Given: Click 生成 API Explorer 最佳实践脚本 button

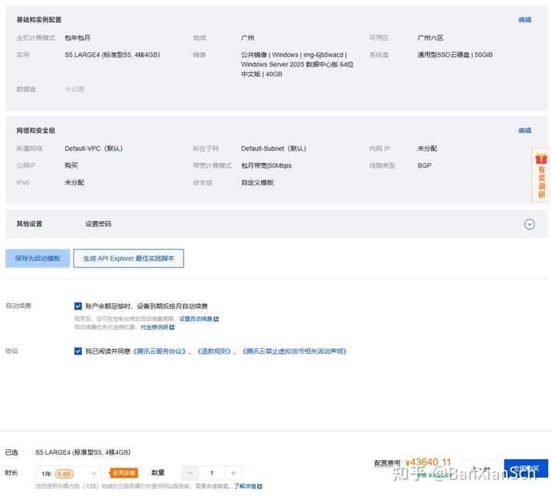Looking at the screenshot, I should tap(129, 259).
